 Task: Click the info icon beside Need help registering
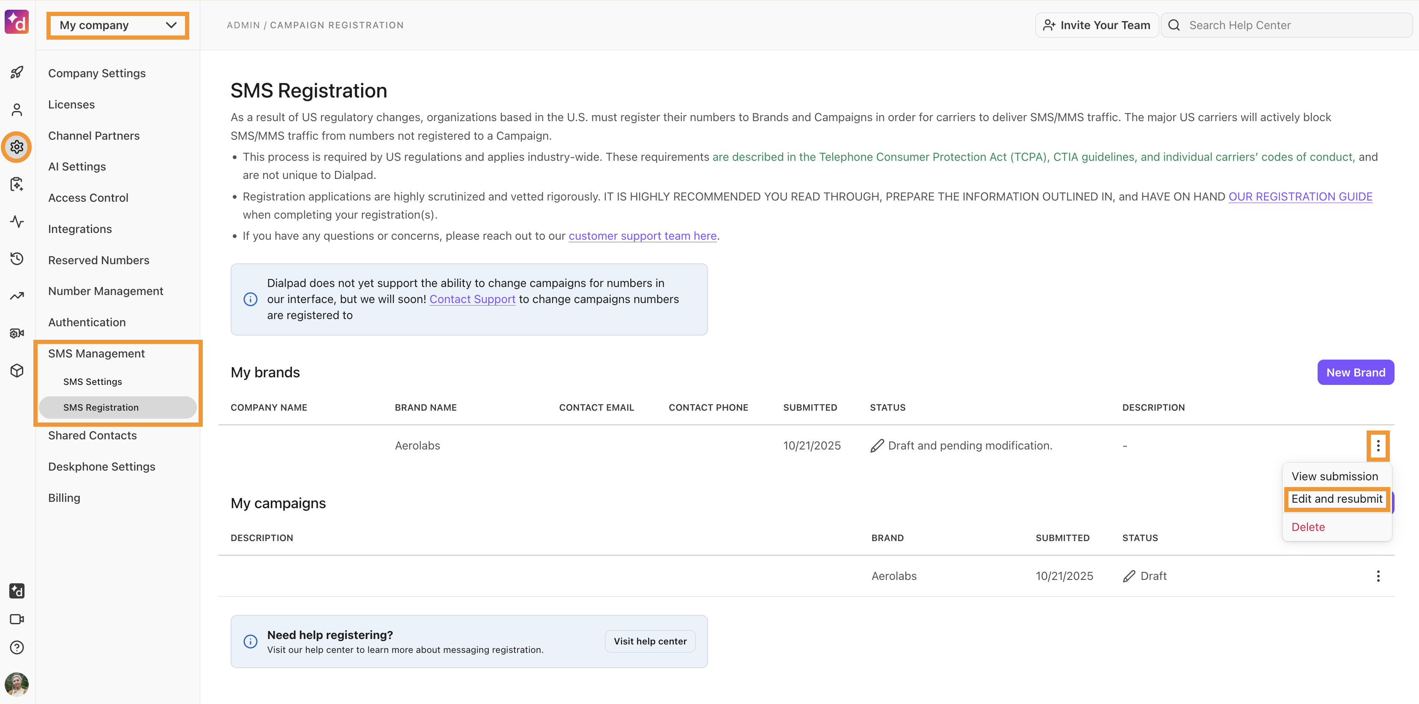(x=250, y=641)
